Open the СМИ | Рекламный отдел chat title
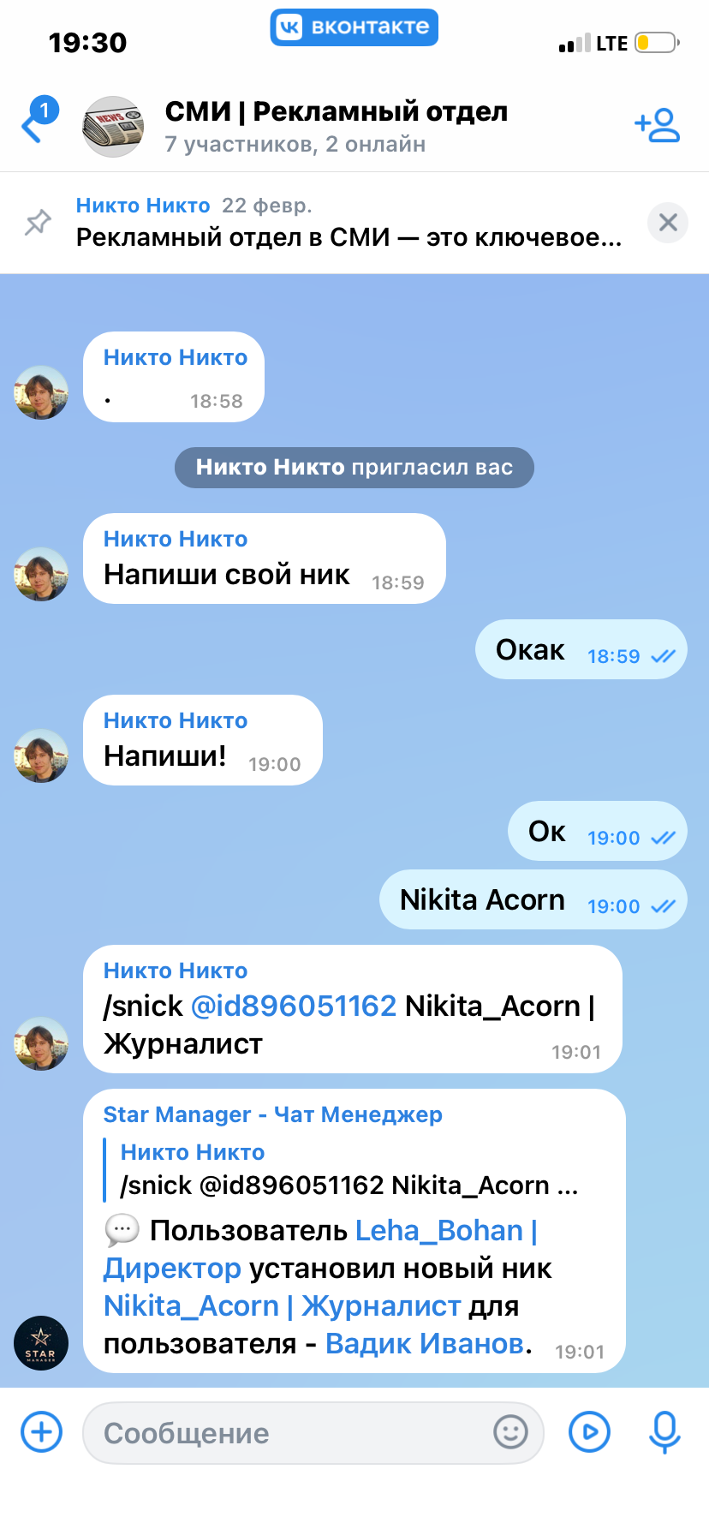Image resolution: width=709 pixels, height=1535 pixels. [337, 111]
